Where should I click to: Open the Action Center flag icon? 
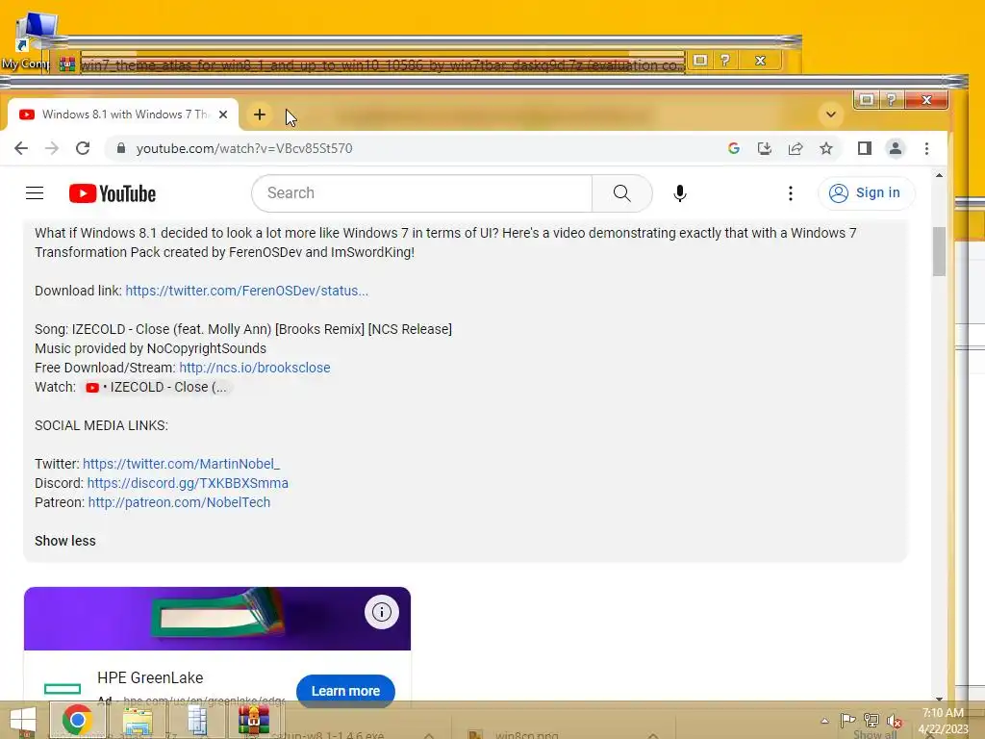[848, 720]
